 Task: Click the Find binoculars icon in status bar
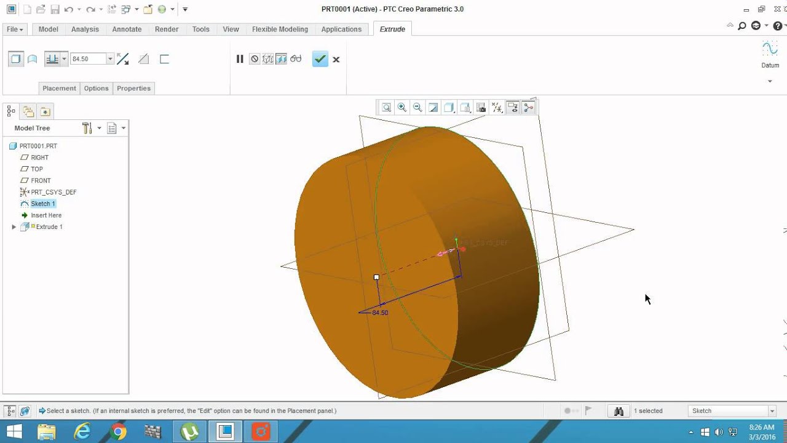coord(619,411)
